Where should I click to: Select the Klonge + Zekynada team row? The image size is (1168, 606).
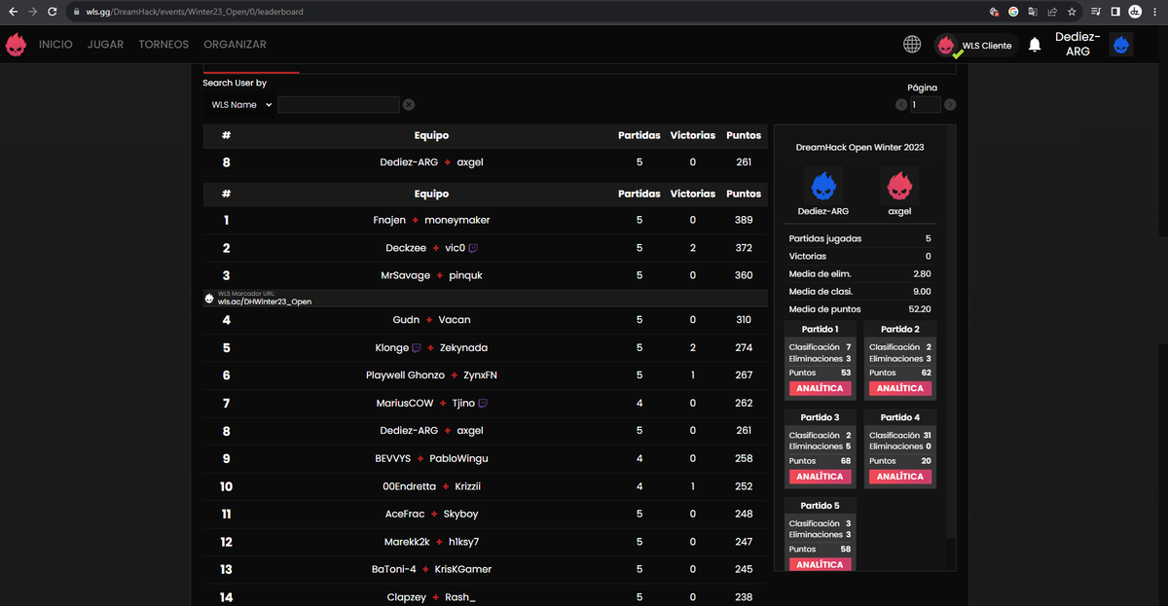485,347
